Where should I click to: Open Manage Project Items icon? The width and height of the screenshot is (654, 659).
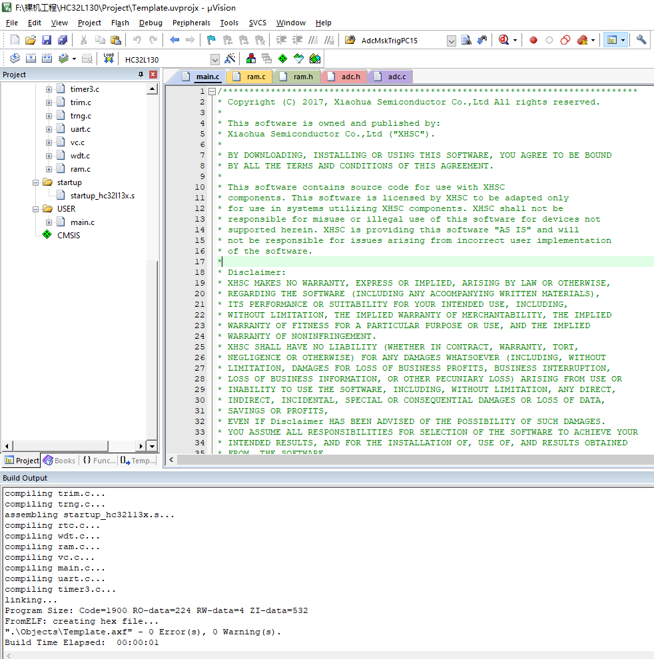251,59
